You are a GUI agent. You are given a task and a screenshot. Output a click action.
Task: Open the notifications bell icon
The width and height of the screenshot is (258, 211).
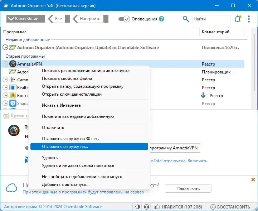point(238,19)
